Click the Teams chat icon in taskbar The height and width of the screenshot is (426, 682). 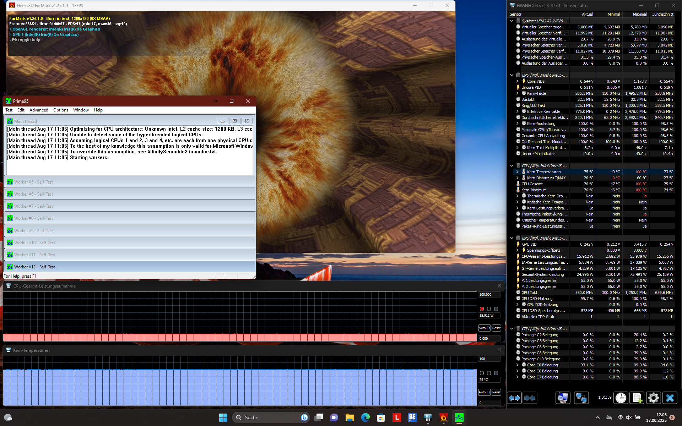(334, 418)
